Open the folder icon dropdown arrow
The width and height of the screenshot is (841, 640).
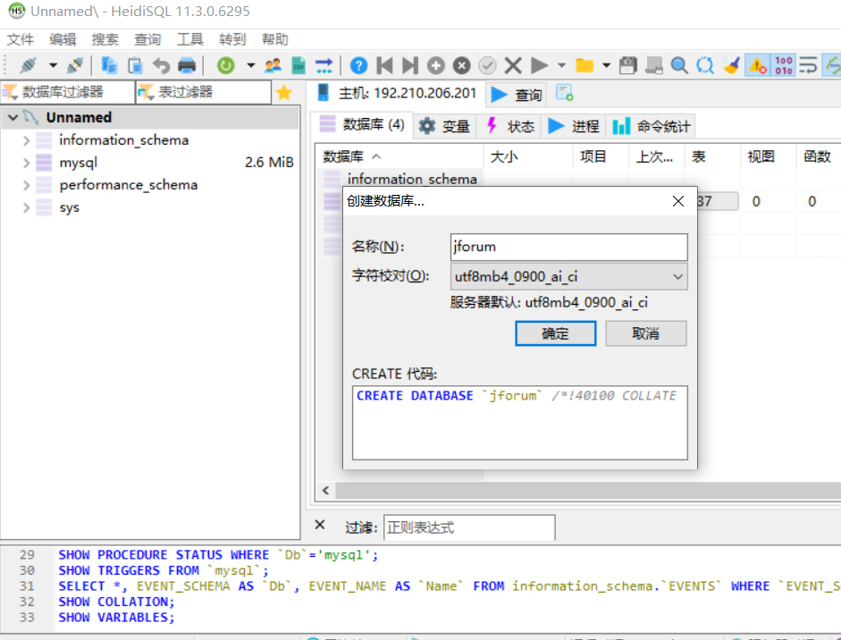pyautogui.click(x=606, y=65)
